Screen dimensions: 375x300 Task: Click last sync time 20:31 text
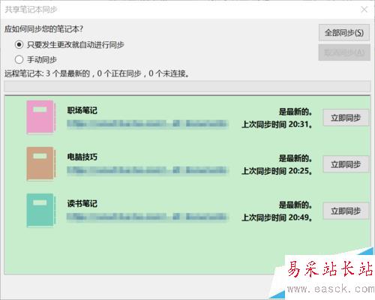click(277, 124)
